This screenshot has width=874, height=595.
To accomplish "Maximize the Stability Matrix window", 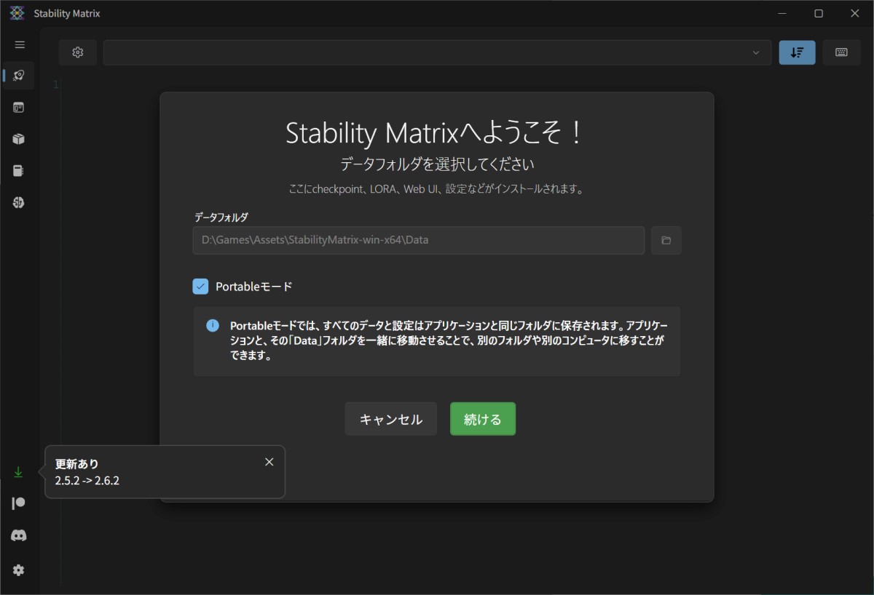I will (819, 13).
